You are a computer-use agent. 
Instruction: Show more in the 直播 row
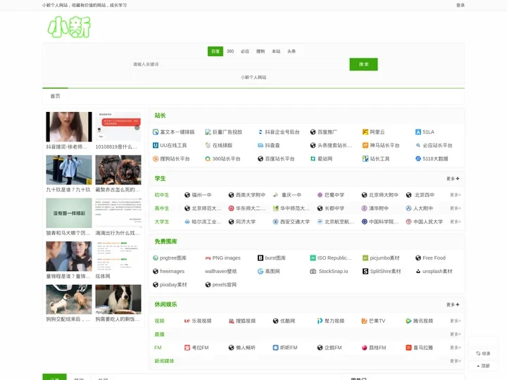click(x=456, y=334)
